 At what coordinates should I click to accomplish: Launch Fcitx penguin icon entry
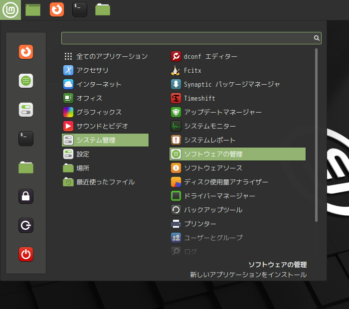point(237,70)
